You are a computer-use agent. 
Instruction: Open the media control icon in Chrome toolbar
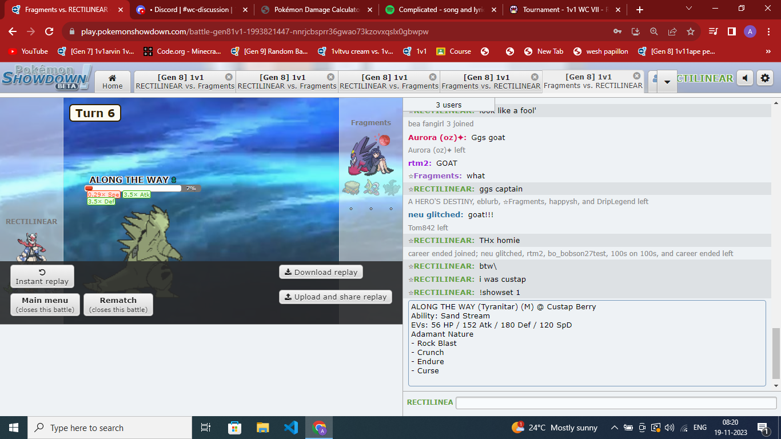pyautogui.click(x=713, y=31)
